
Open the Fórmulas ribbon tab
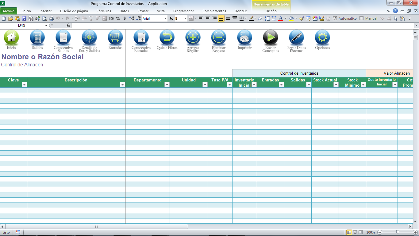pos(104,11)
